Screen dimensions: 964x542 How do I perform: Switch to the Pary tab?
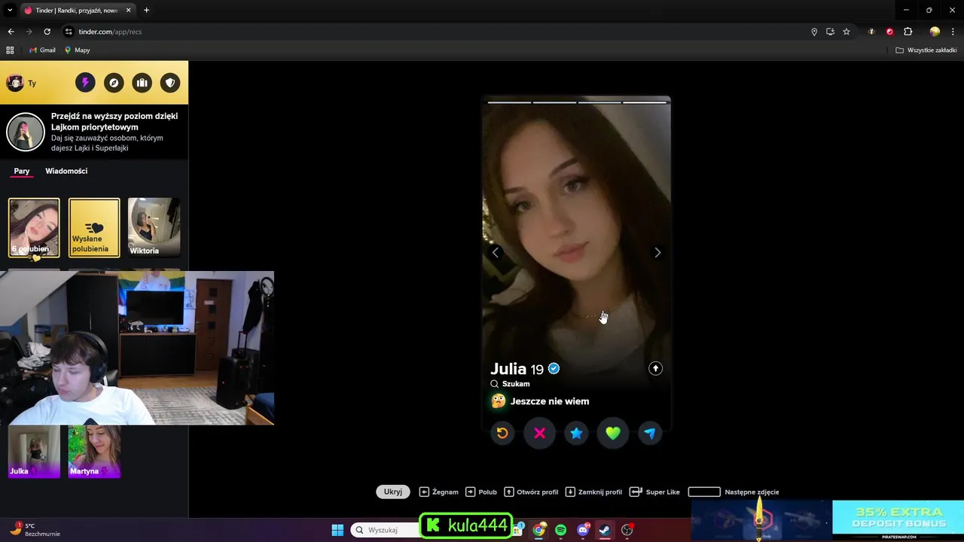[x=22, y=171]
